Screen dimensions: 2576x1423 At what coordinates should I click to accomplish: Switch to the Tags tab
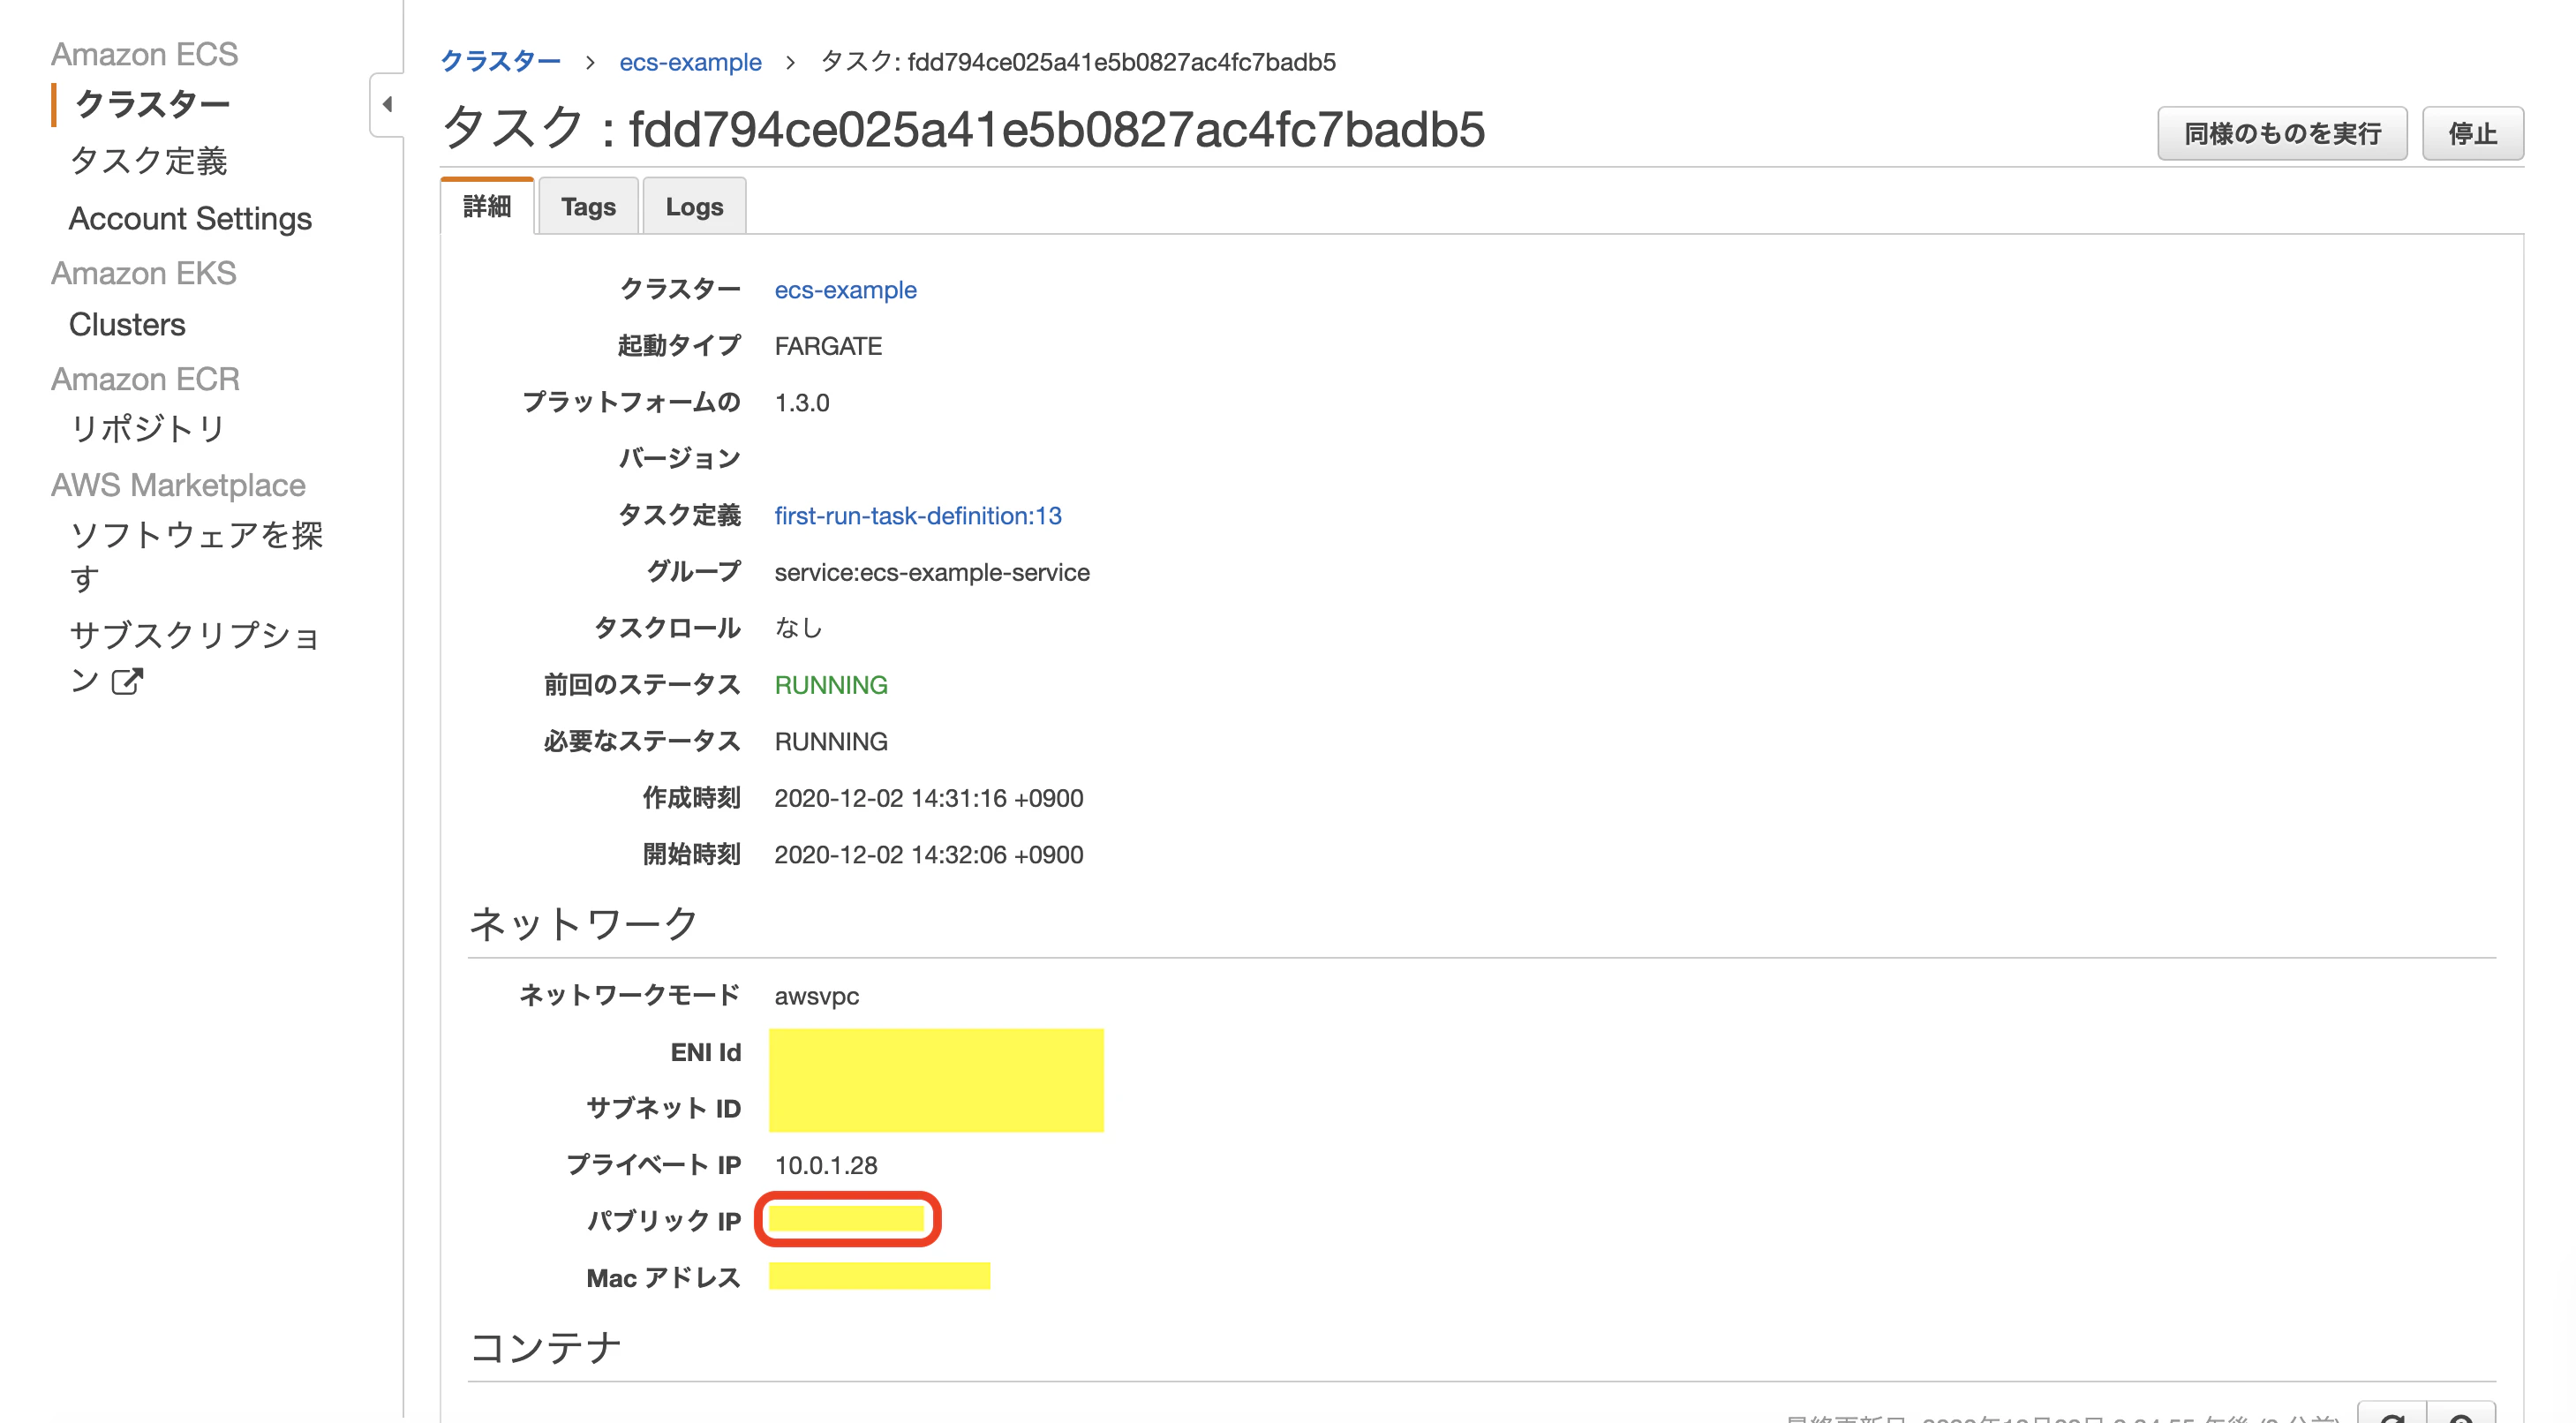tap(588, 206)
